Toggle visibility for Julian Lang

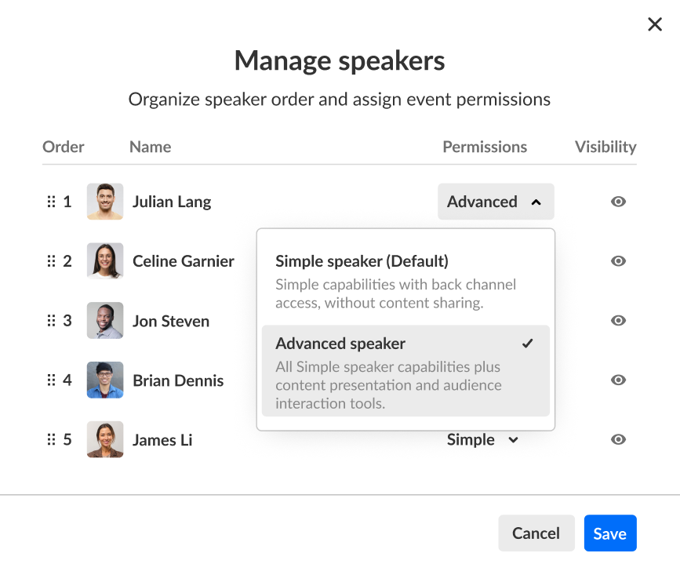click(618, 202)
